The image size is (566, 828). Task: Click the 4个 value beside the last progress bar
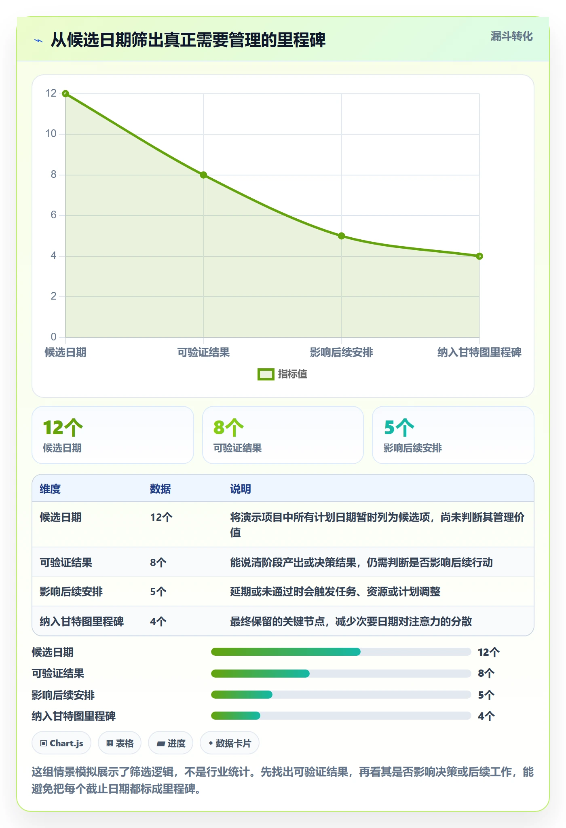click(486, 716)
